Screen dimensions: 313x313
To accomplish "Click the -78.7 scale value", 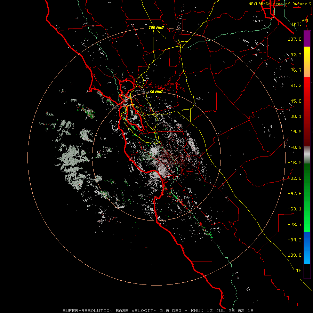I will tap(295, 225).
